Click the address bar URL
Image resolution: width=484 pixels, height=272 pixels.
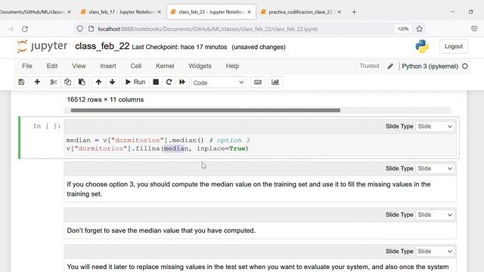(208, 29)
